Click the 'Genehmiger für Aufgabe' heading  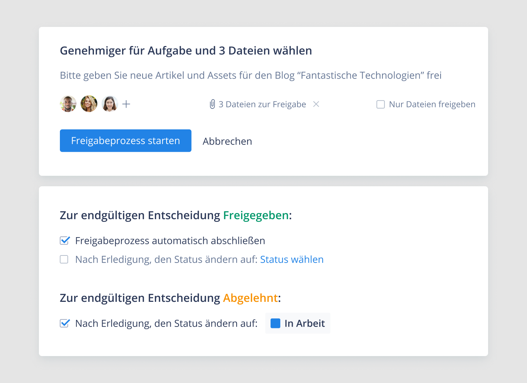click(x=186, y=50)
